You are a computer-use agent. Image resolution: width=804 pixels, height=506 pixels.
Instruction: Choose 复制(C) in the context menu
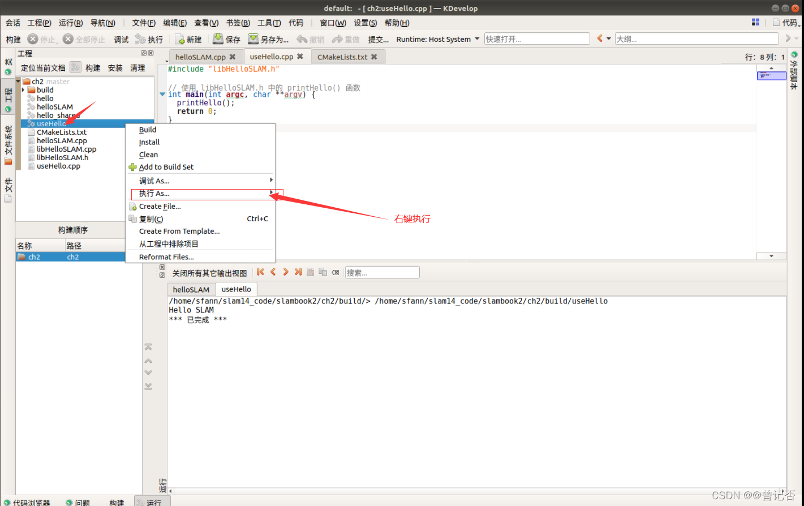200,219
